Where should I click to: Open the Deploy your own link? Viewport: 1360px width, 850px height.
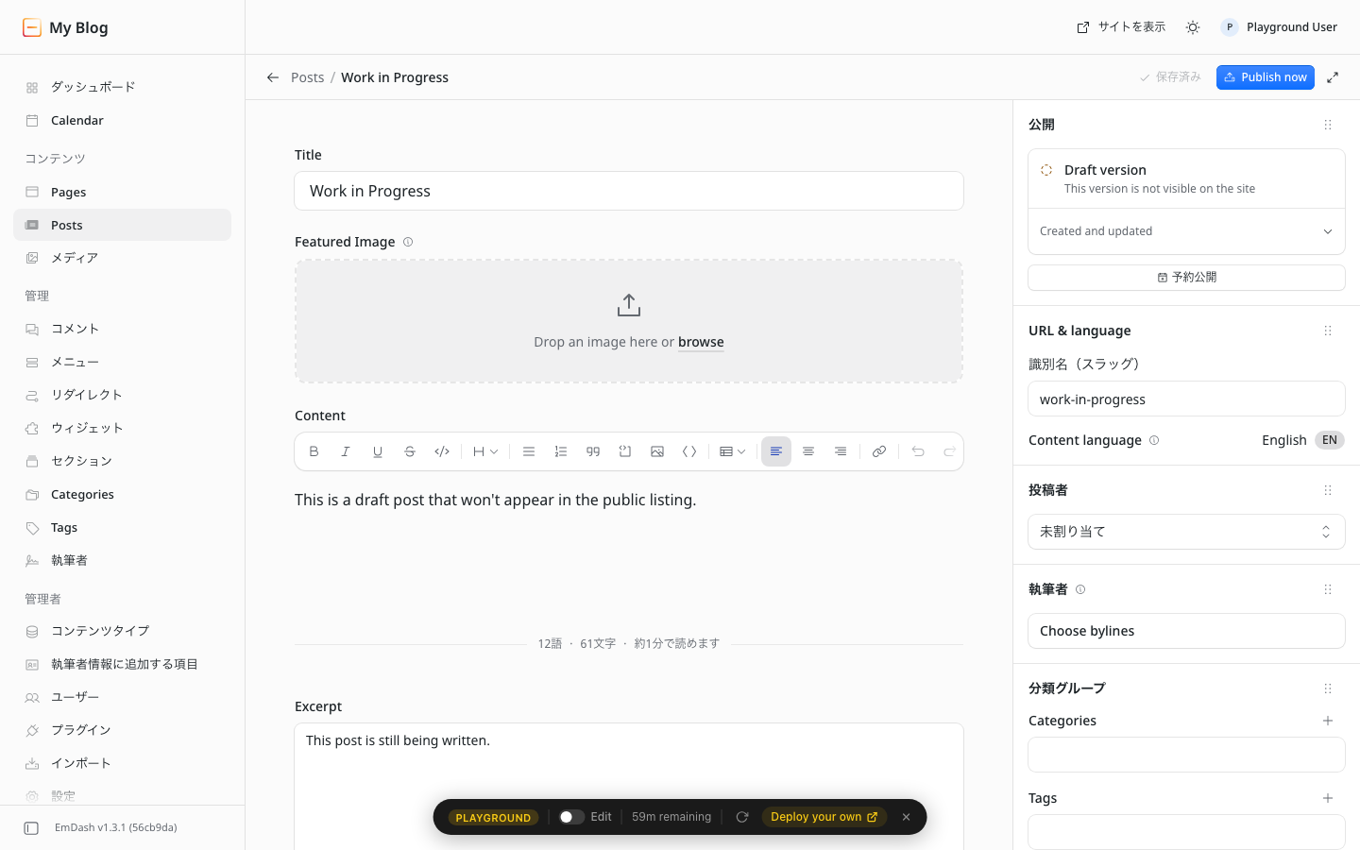(x=824, y=817)
